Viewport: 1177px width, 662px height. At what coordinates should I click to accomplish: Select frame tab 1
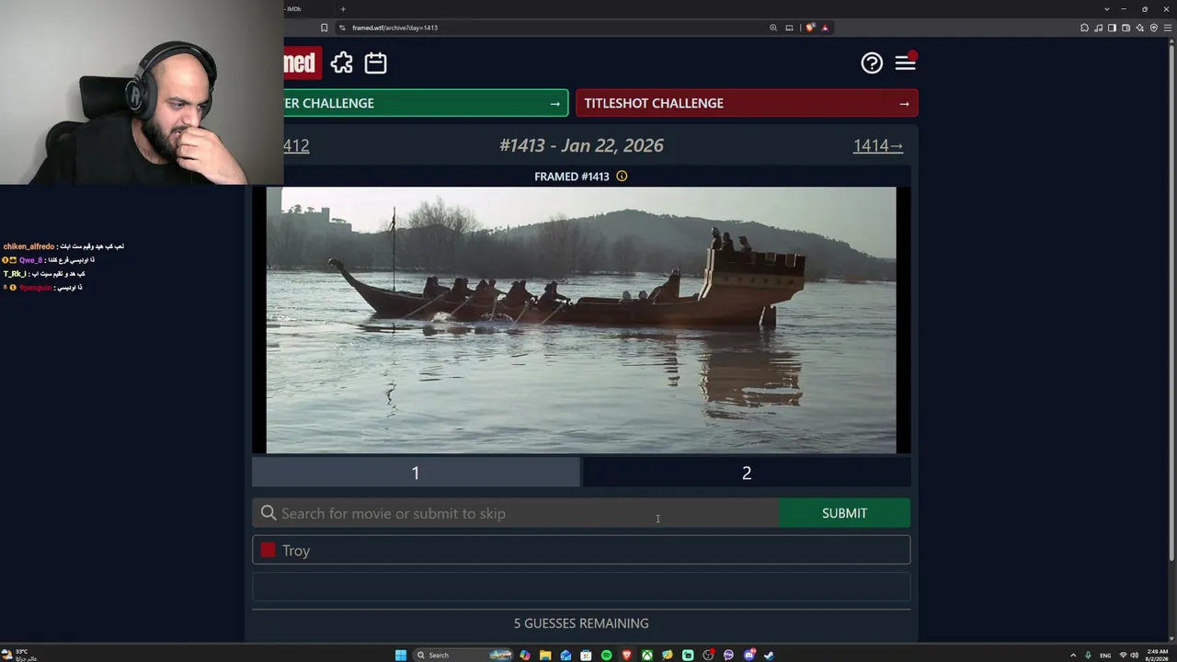pos(416,473)
